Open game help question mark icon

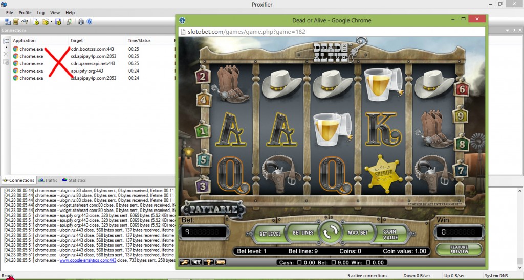tap(208, 262)
